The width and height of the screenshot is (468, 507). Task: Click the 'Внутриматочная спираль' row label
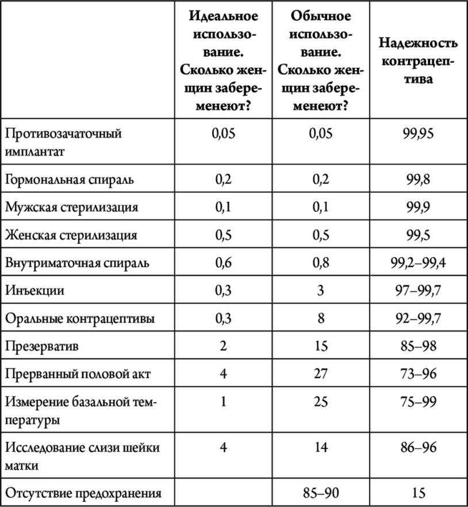coord(77,263)
